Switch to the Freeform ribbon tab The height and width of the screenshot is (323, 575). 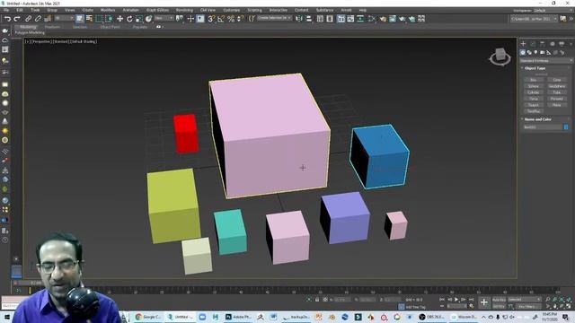coord(52,27)
